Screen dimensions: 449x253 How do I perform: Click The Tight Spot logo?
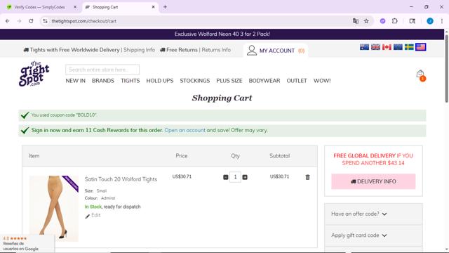[34, 73]
